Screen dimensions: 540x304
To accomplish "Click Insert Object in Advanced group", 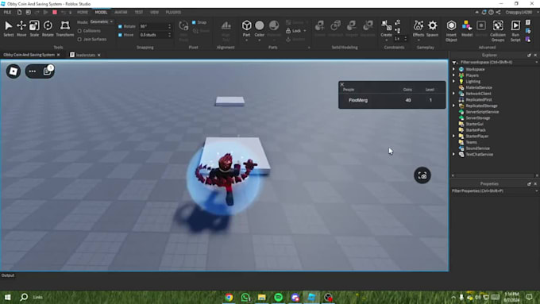I will click(x=451, y=31).
